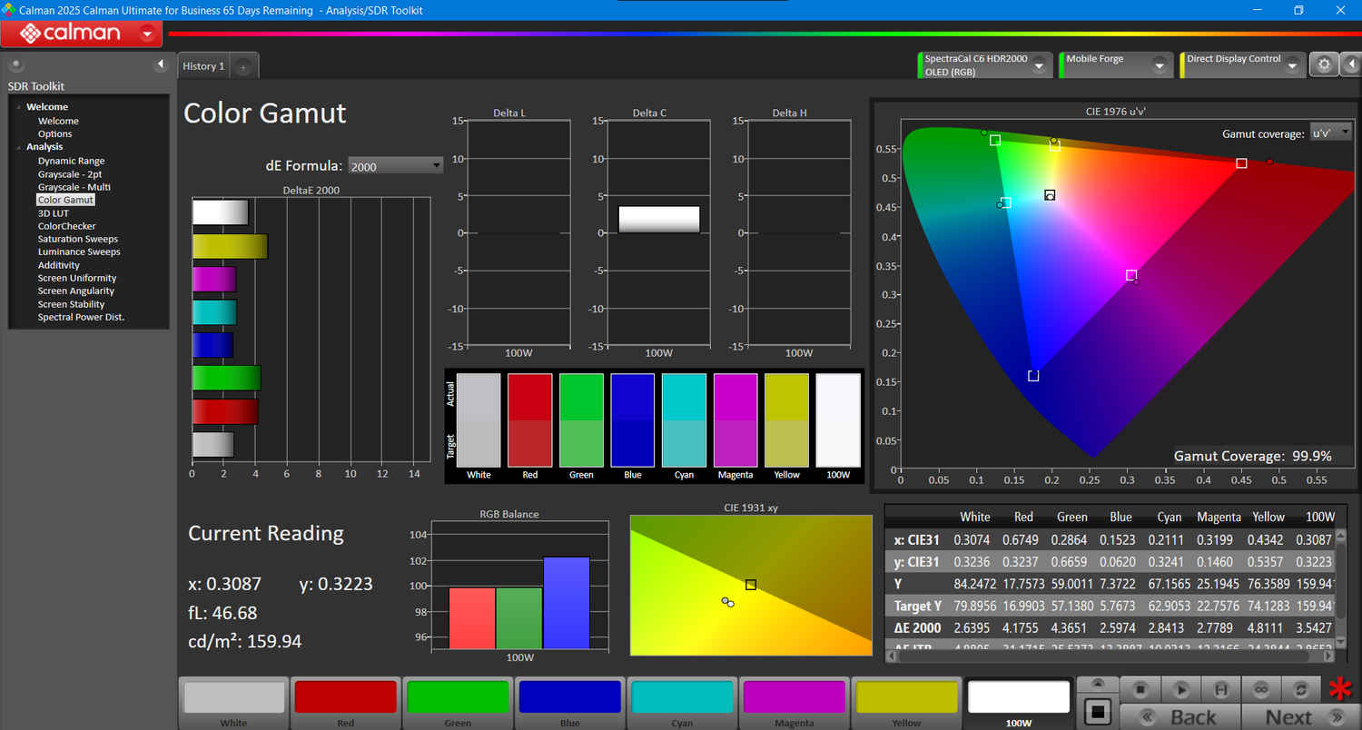Switch to the History 1 tab
The width and height of the screenshot is (1362, 730).
tap(203, 66)
